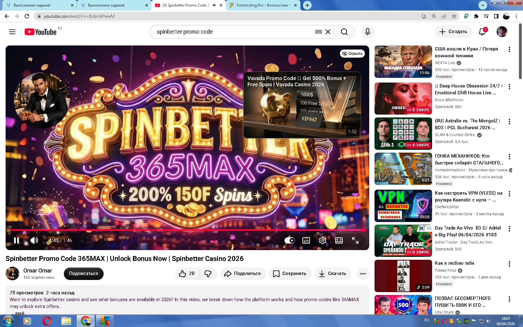The height and width of the screenshot is (327, 523).
Task: Like the Spinbetter video
Action: pyautogui.click(x=187, y=273)
